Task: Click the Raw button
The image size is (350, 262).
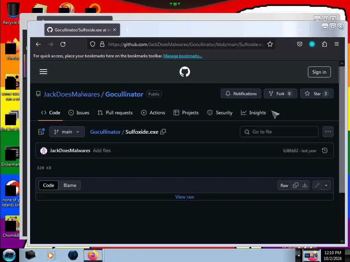Action: tap(284, 185)
